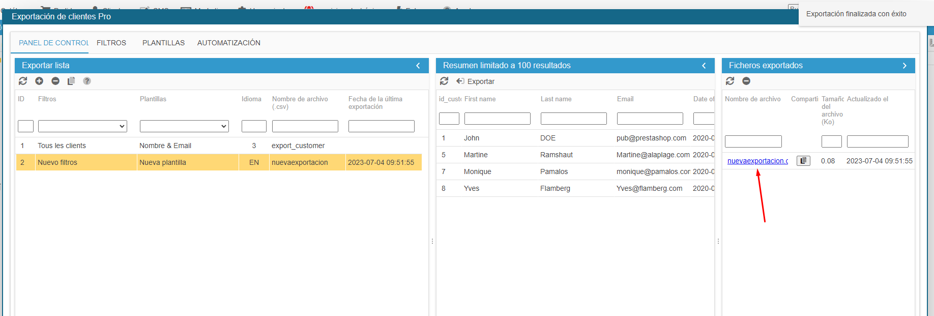Open the AUTOMATIZACIÓN tab
Screen dimensions: 934x316
(228, 43)
